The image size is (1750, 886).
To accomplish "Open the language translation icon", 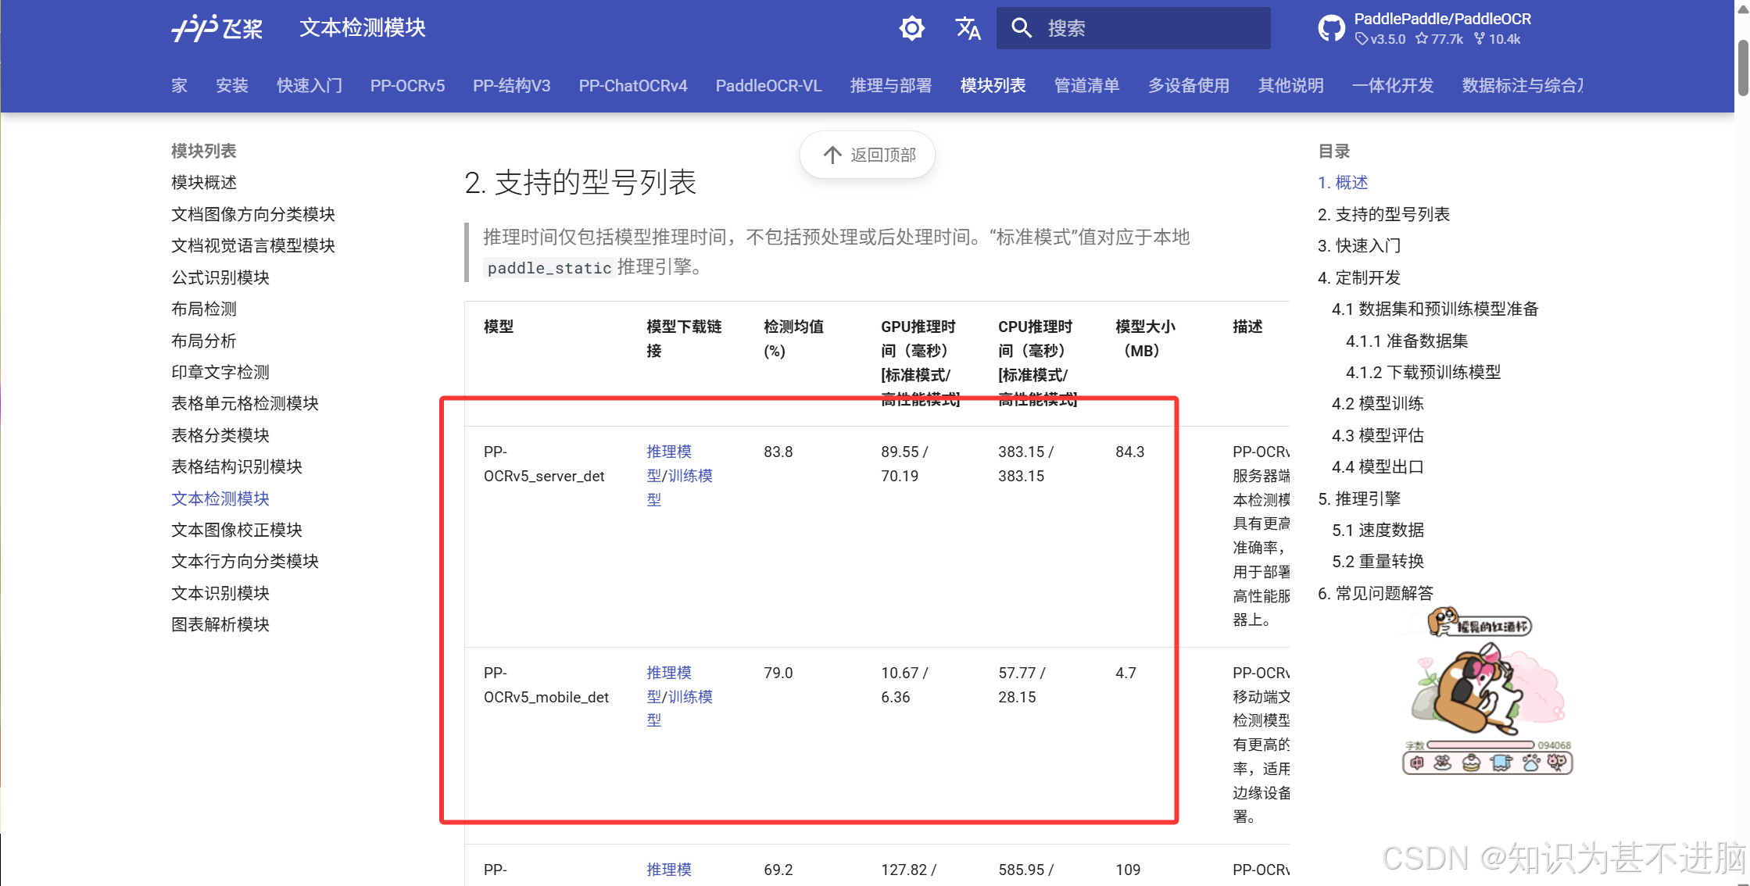I will pyautogui.click(x=968, y=29).
